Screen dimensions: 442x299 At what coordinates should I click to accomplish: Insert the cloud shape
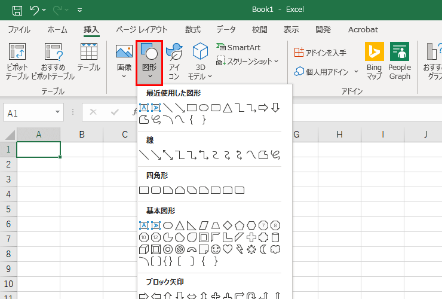[275, 249]
